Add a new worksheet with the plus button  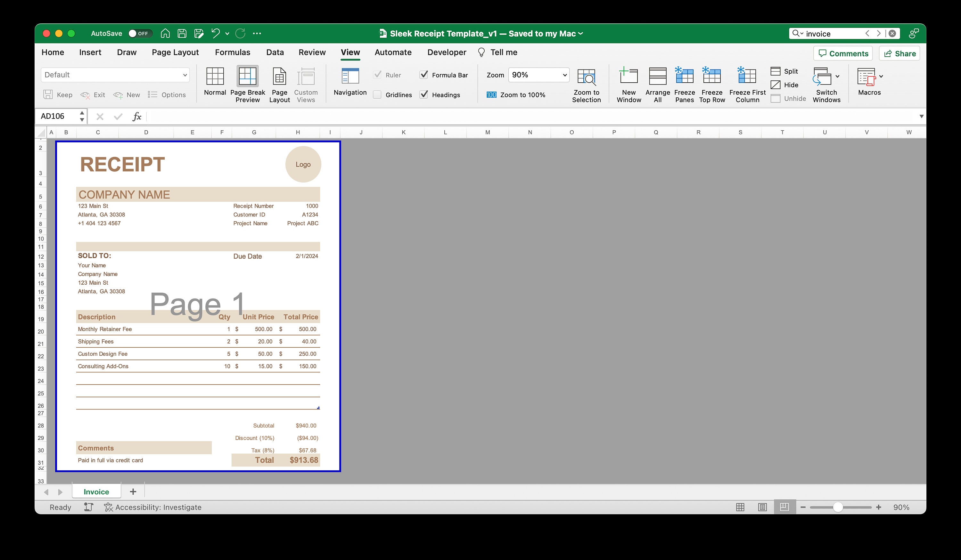(x=133, y=491)
